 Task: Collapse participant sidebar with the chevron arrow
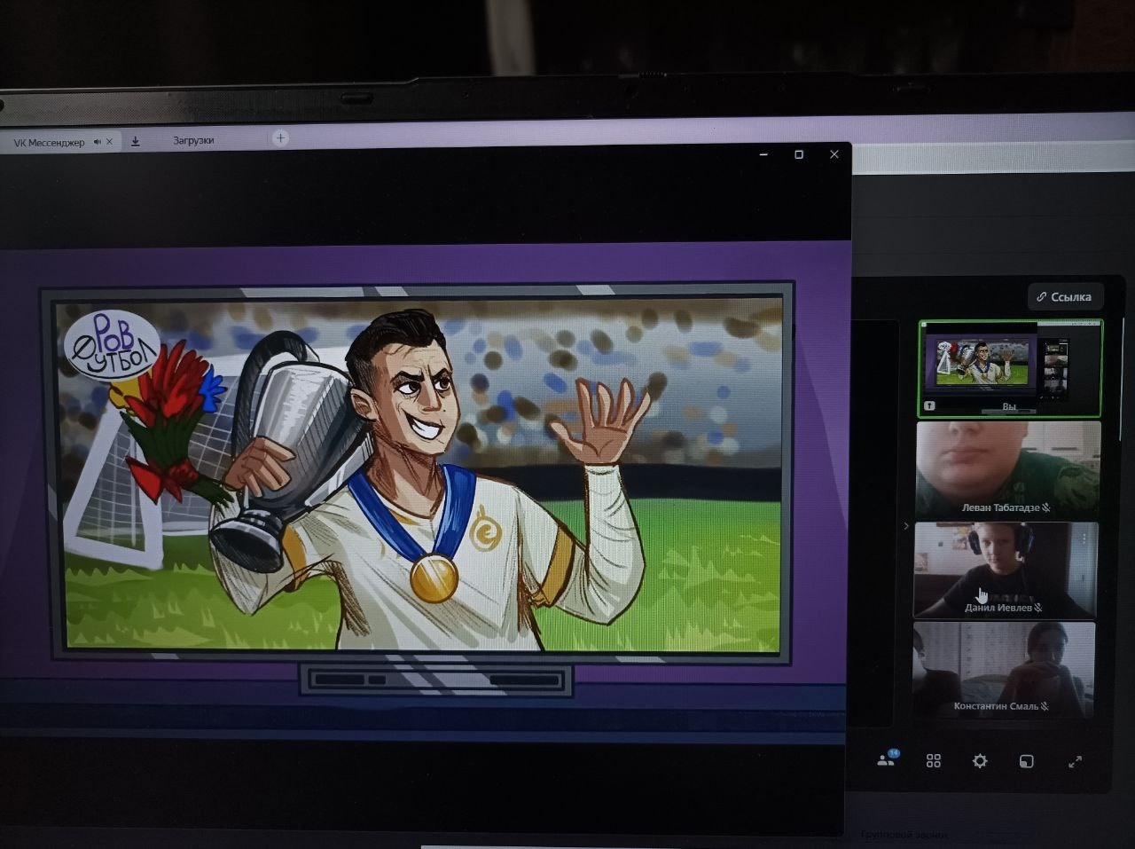point(905,526)
